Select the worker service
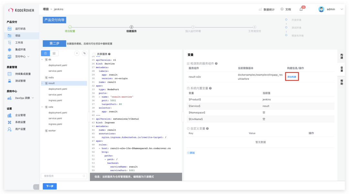This screenshot has width=349, height=194. click(52, 131)
